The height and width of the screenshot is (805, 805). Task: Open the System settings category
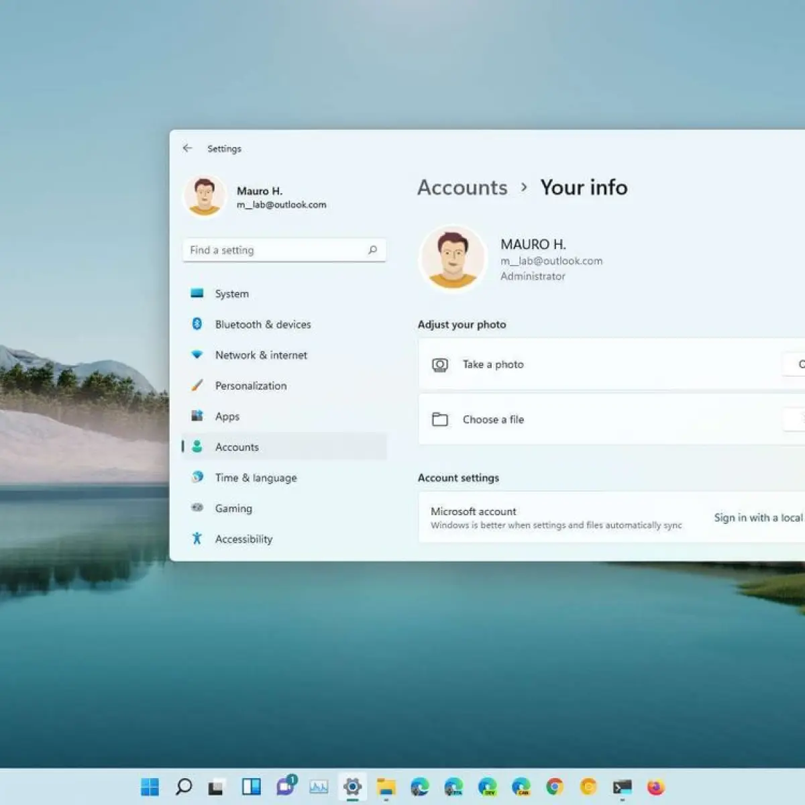click(284, 294)
